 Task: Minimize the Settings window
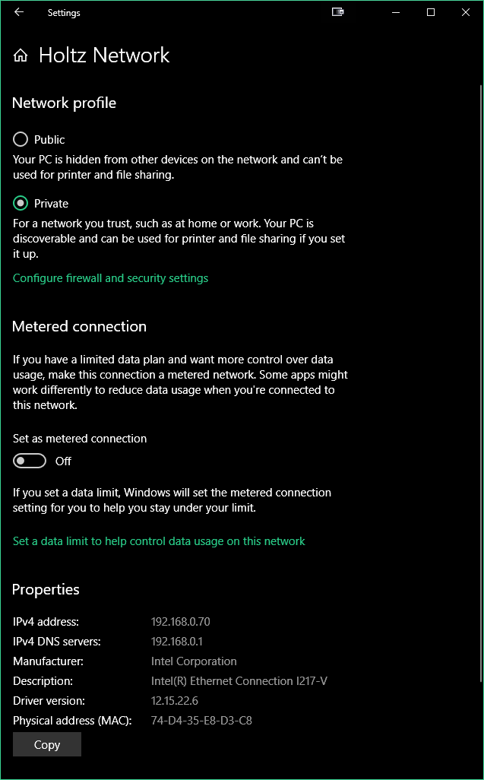396,12
